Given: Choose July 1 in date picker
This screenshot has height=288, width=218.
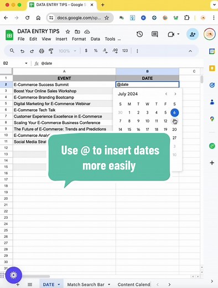Looking at the screenshot, I should 129,112.
